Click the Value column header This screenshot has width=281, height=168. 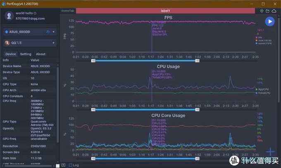35,60
